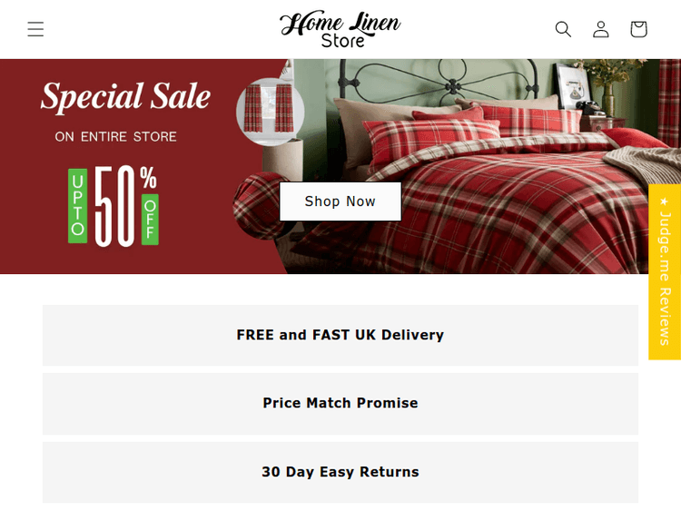Select the 30 Day Easy Returns box
Viewport: 681px width, 511px height.
(x=340, y=472)
